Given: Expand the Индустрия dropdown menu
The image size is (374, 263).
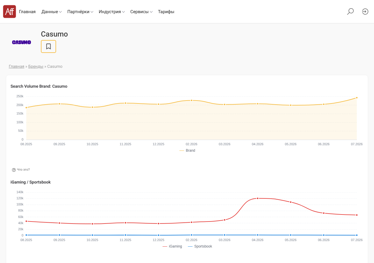Looking at the screenshot, I should pyautogui.click(x=112, y=12).
